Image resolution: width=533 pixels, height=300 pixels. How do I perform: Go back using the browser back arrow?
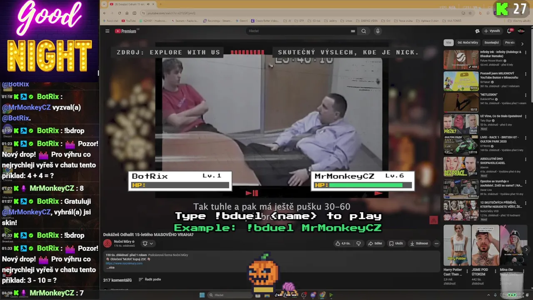[104, 13]
